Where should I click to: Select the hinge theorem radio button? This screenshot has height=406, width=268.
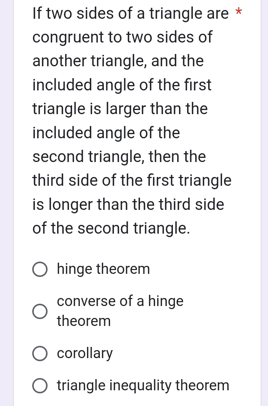coord(40,269)
